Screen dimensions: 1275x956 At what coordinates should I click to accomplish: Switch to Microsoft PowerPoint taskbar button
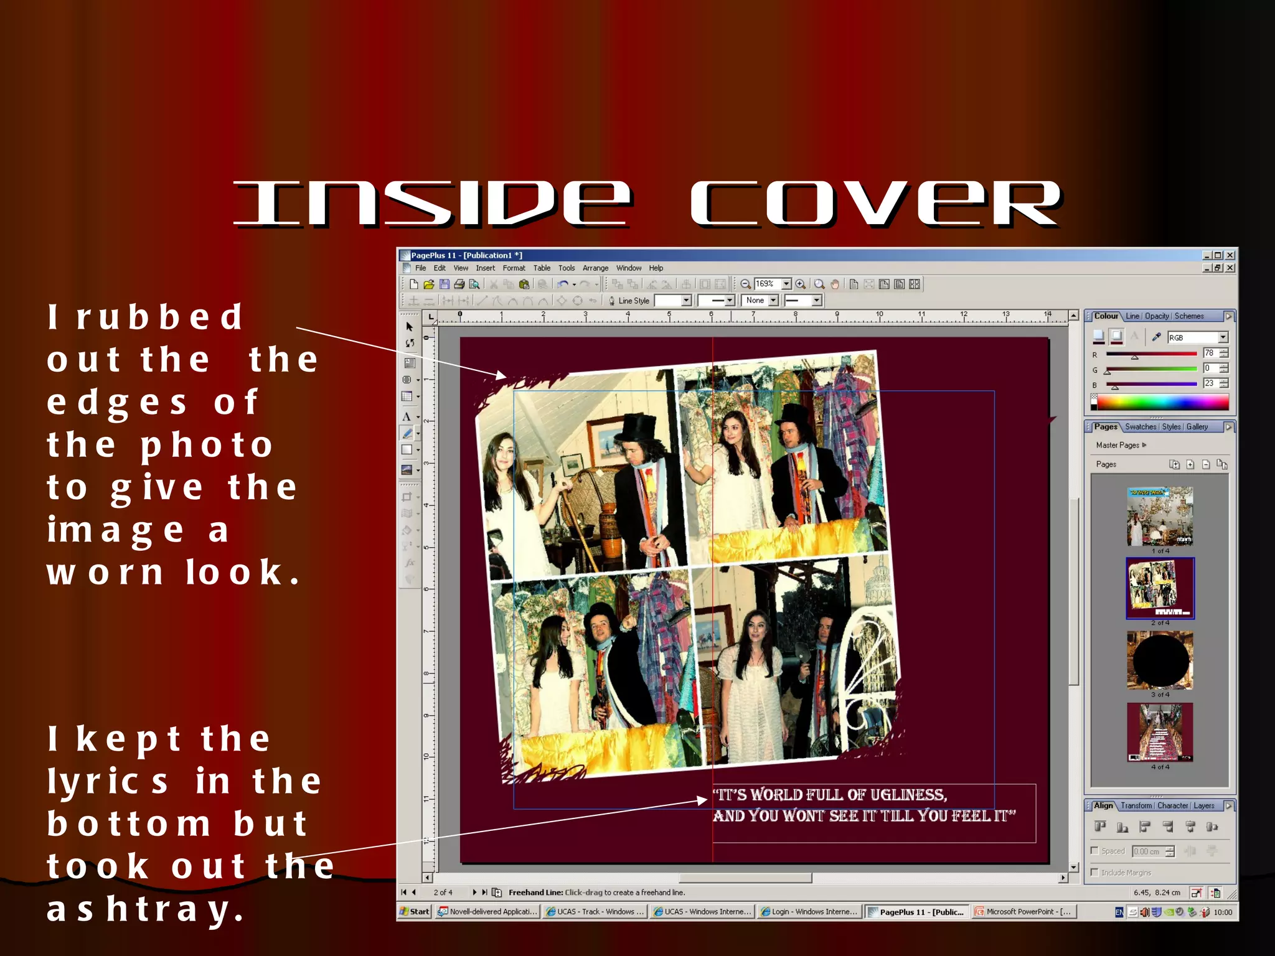pyautogui.click(x=1024, y=912)
